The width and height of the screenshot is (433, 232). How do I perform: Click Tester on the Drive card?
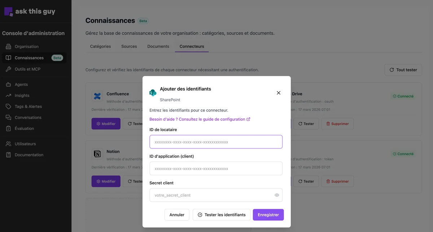306,124
